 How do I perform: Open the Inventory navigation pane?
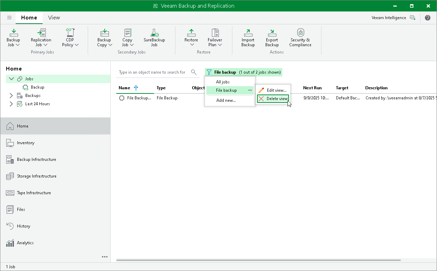click(x=55, y=143)
